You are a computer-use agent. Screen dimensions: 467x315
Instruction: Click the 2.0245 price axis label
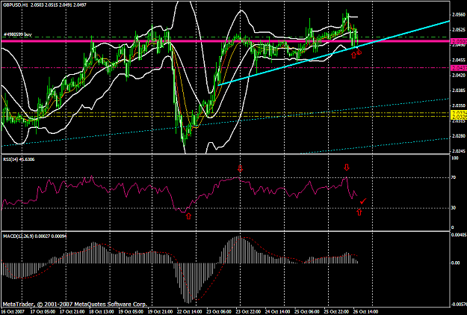[459, 151]
